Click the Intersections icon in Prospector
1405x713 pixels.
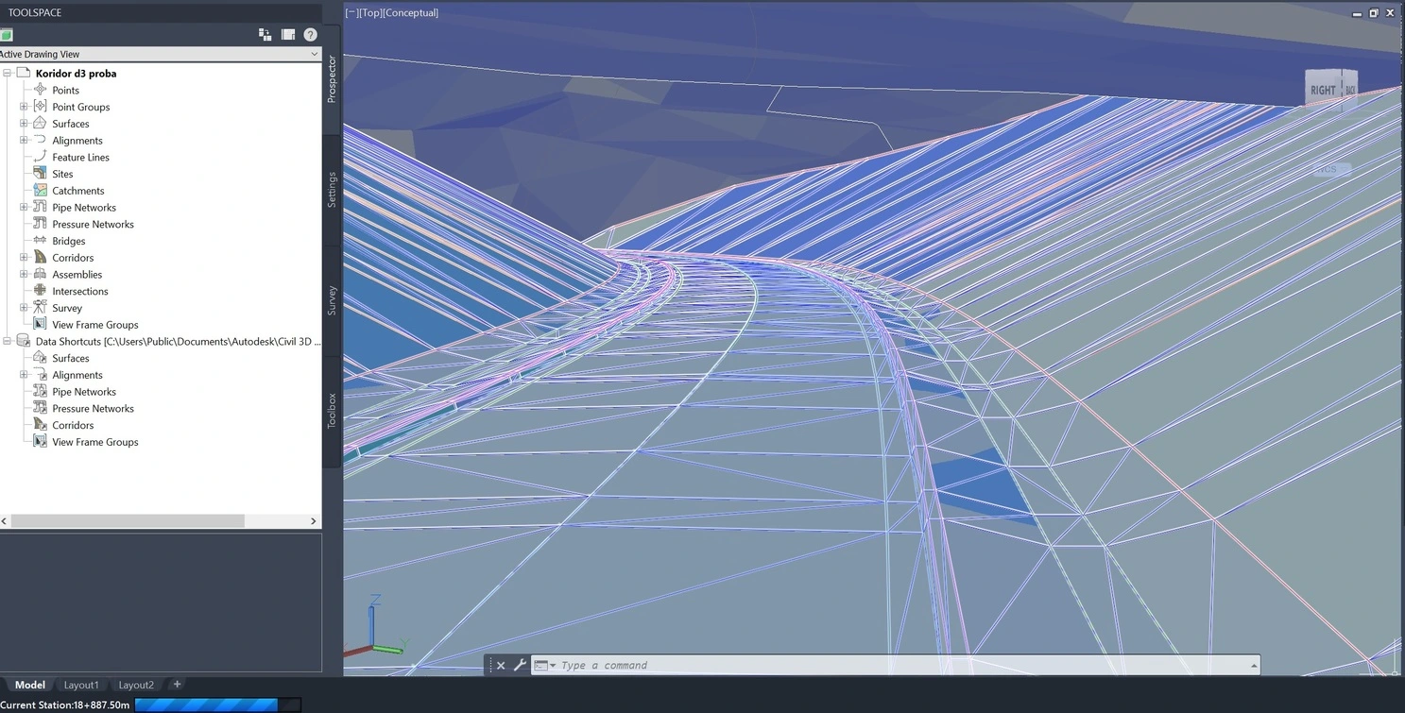pyautogui.click(x=40, y=291)
